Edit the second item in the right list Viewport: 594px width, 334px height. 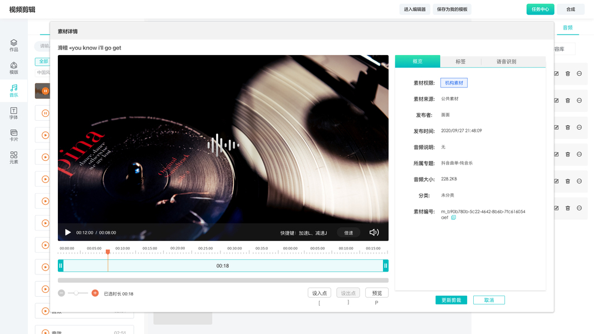(556, 100)
